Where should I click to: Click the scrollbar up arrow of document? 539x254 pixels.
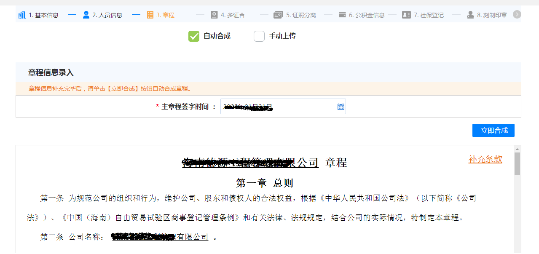517,149
